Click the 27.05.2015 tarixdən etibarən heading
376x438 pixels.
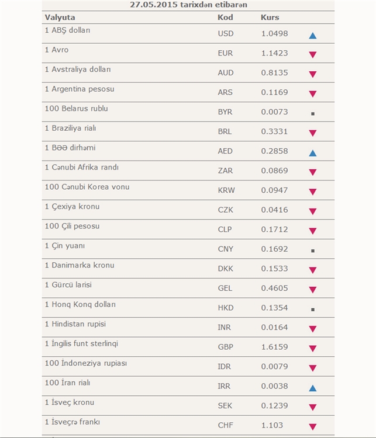(x=188, y=5)
